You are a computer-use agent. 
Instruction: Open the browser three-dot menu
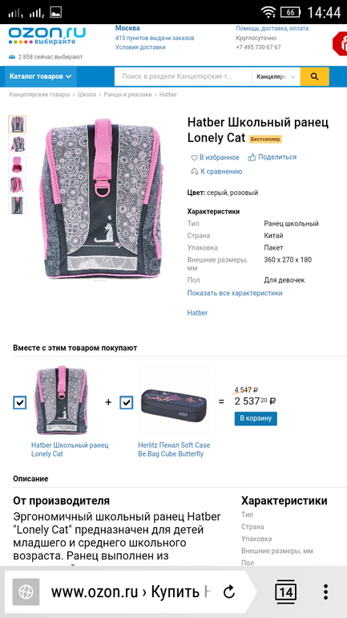click(x=325, y=592)
